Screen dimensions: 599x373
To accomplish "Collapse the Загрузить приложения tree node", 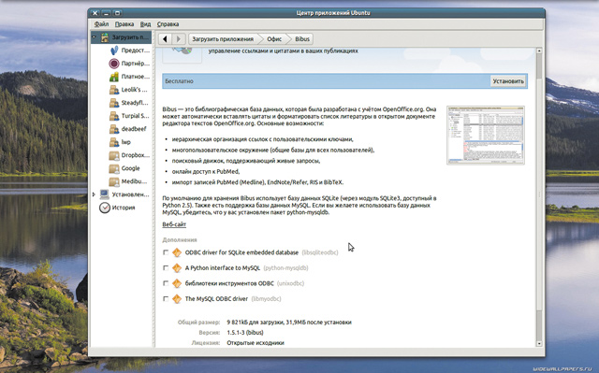I will [x=94, y=37].
